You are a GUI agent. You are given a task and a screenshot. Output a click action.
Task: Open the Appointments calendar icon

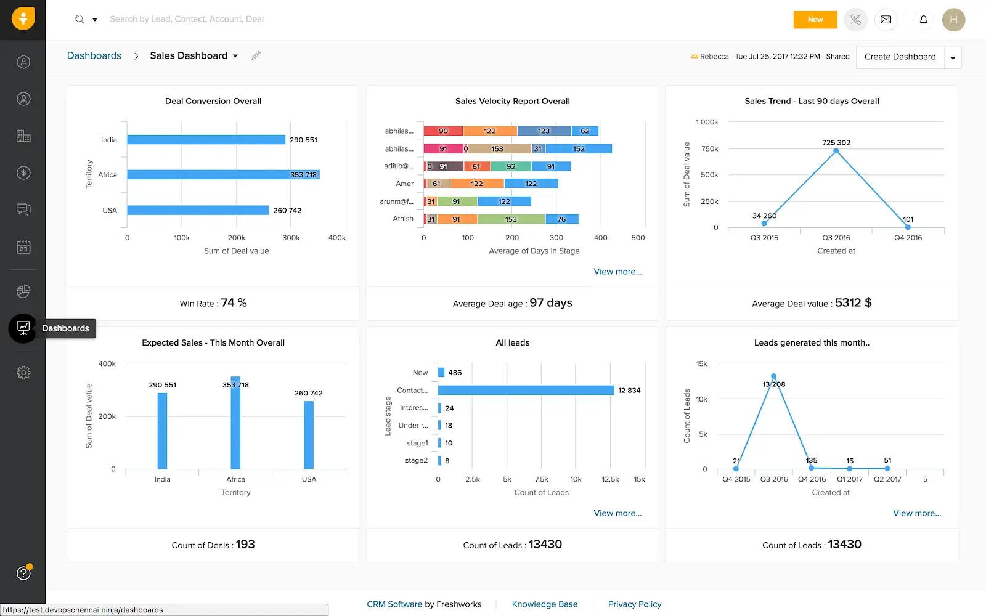pyautogui.click(x=23, y=246)
